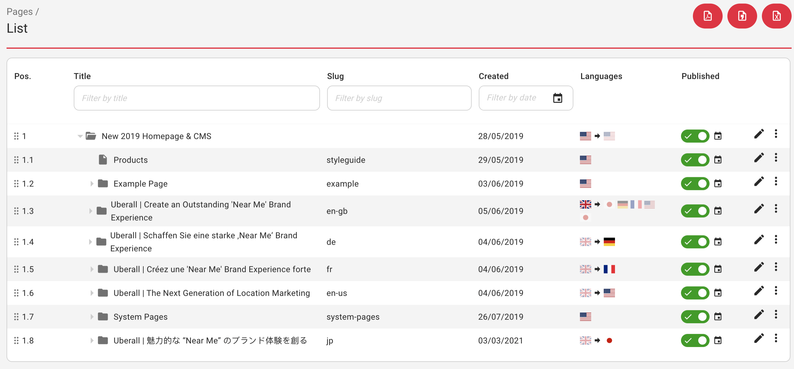Toggle published for New 2019 Homepage & CMS
Viewport: 794px width, 369px height.
pyautogui.click(x=695, y=136)
